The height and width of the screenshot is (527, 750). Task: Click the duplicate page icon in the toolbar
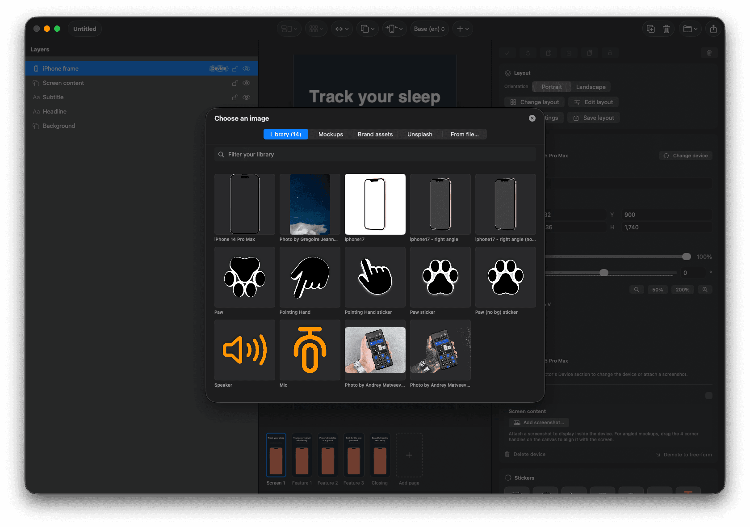point(651,29)
